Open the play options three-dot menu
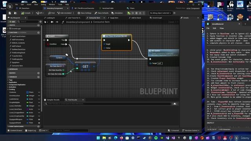The image size is (251, 141). (144, 13)
